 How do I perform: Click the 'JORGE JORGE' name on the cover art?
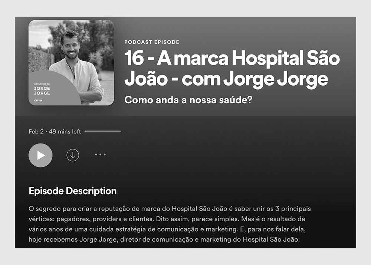[x=42, y=91]
